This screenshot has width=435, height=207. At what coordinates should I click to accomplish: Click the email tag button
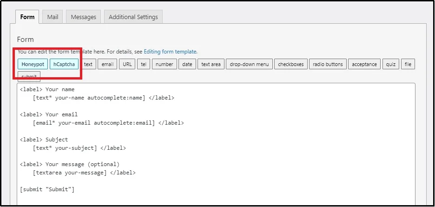(x=107, y=64)
